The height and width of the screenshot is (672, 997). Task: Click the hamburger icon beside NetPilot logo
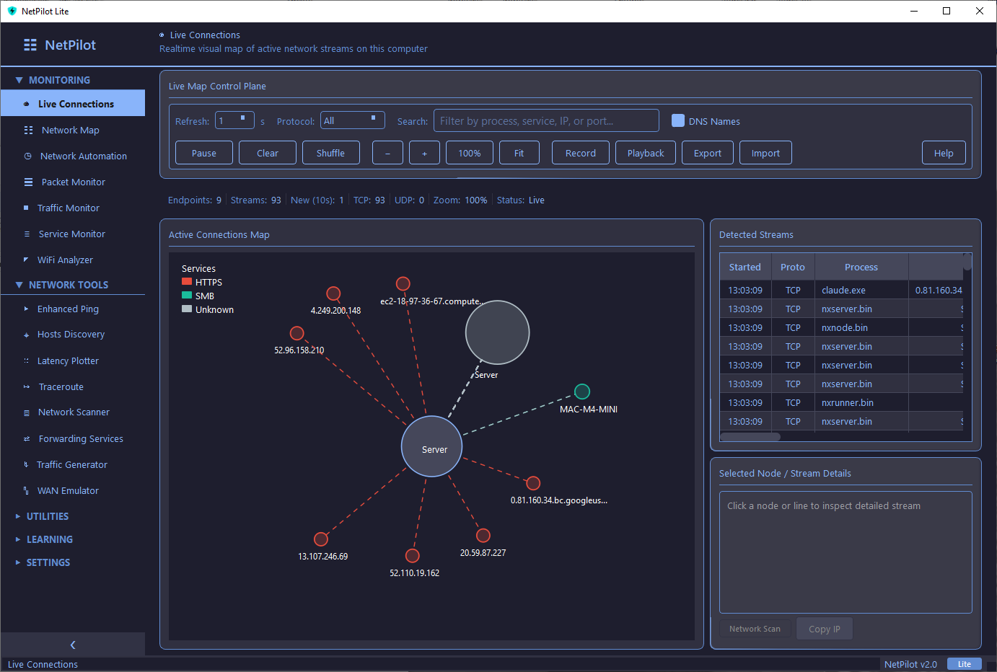coord(30,44)
